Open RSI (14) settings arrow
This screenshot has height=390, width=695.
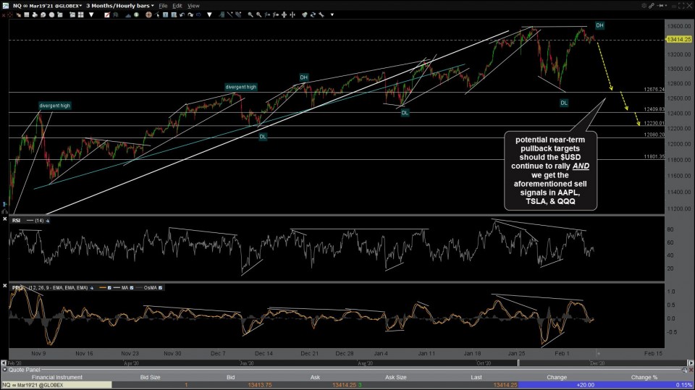point(48,220)
